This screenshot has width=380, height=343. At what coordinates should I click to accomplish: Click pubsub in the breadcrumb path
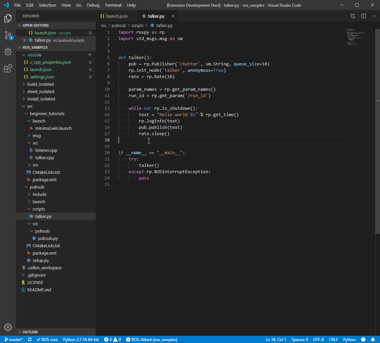pos(119,25)
